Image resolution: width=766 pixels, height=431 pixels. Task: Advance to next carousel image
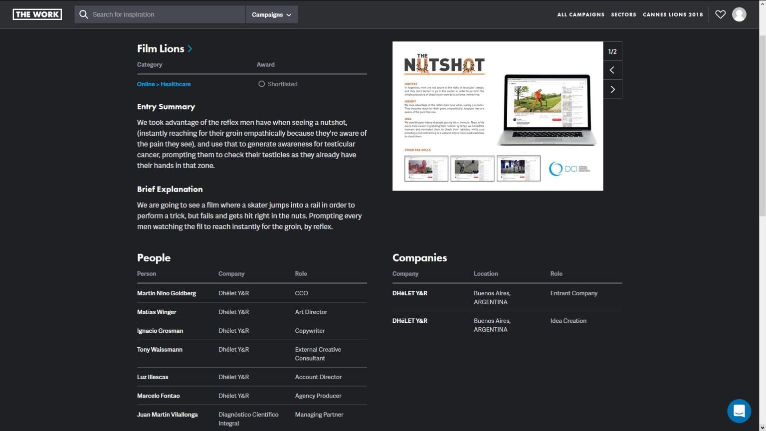[612, 89]
